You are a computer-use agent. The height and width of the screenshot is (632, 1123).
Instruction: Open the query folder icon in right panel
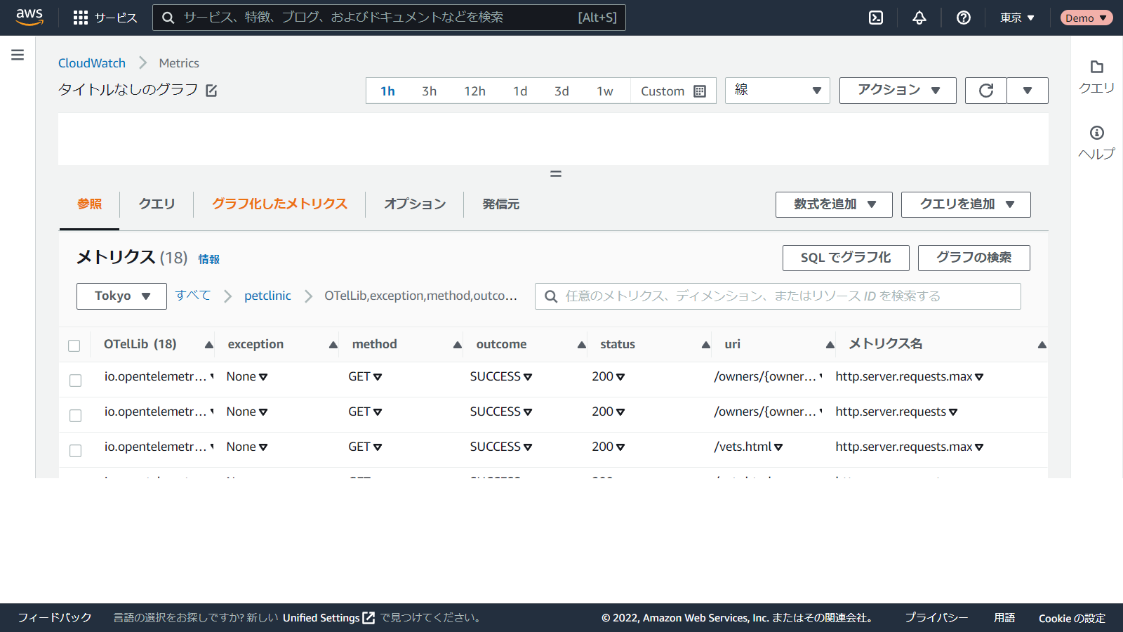point(1096,67)
